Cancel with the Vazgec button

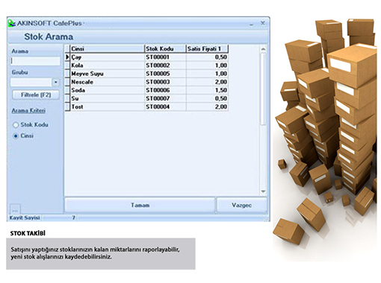tap(242, 206)
